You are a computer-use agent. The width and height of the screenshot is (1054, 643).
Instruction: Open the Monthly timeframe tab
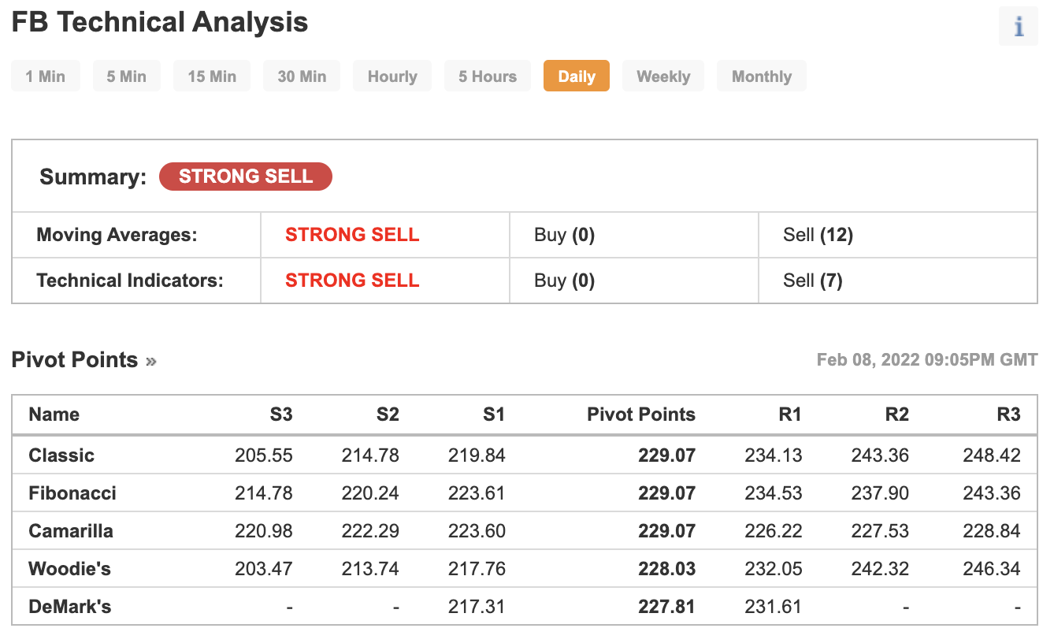[762, 76]
